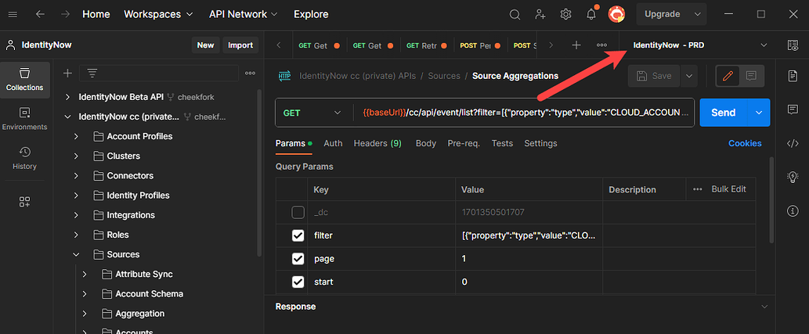Switch to the Headers tab
809x334 pixels.
[377, 144]
